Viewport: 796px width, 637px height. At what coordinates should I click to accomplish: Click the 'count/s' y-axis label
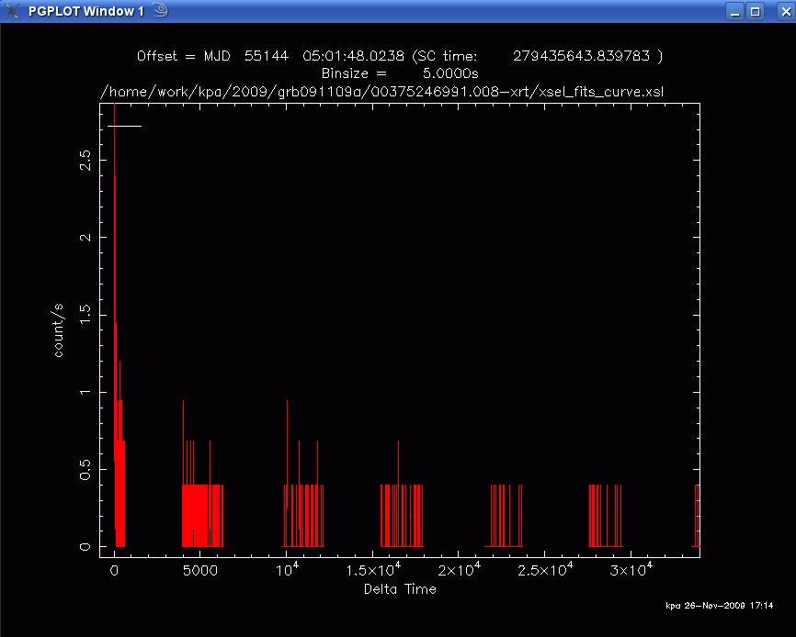click(x=59, y=330)
